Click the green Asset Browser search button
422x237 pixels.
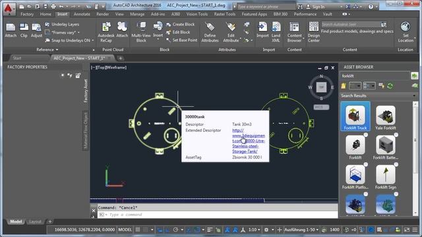(414, 76)
